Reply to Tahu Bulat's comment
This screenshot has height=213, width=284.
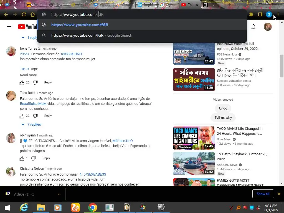click(48, 116)
